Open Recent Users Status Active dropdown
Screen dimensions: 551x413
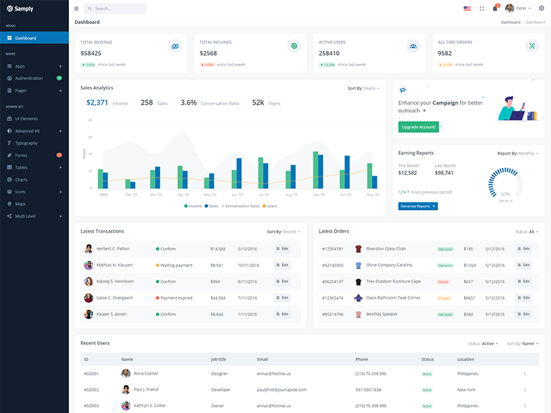click(484, 343)
